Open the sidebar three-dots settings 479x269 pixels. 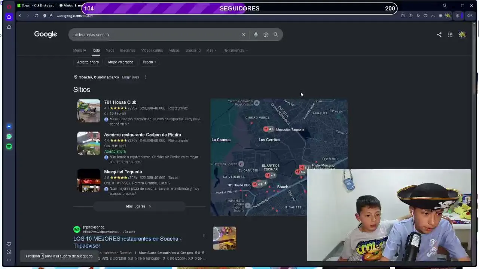[x=9, y=260]
